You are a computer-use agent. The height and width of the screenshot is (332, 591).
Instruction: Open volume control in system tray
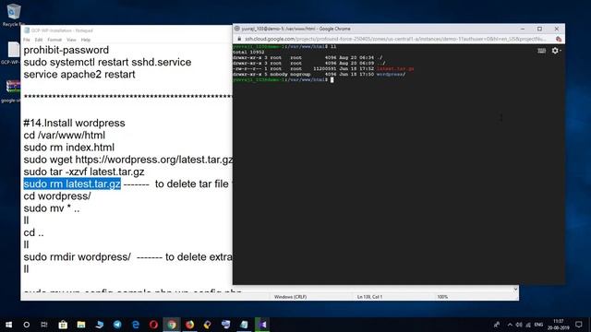pos(519,325)
